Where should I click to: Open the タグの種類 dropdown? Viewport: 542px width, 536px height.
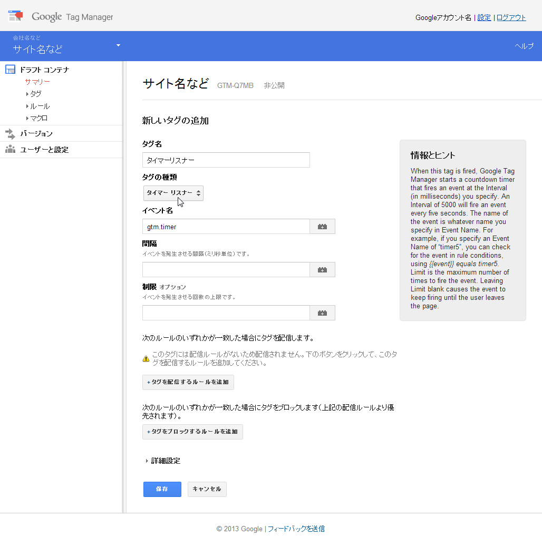[x=173, y=193]
